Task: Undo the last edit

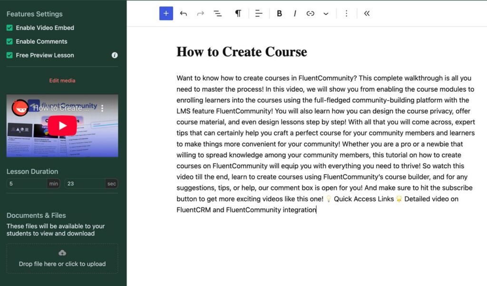Action: pos(183,13)
